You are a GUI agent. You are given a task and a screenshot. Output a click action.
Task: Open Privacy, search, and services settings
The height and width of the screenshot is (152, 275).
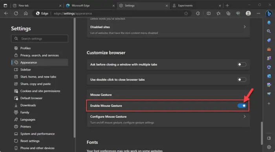40,56
